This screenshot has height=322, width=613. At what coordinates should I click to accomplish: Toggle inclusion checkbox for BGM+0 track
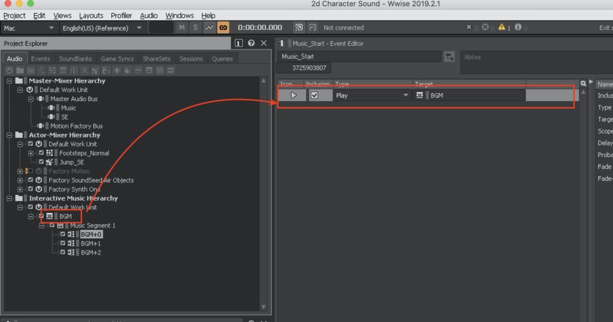62,234
